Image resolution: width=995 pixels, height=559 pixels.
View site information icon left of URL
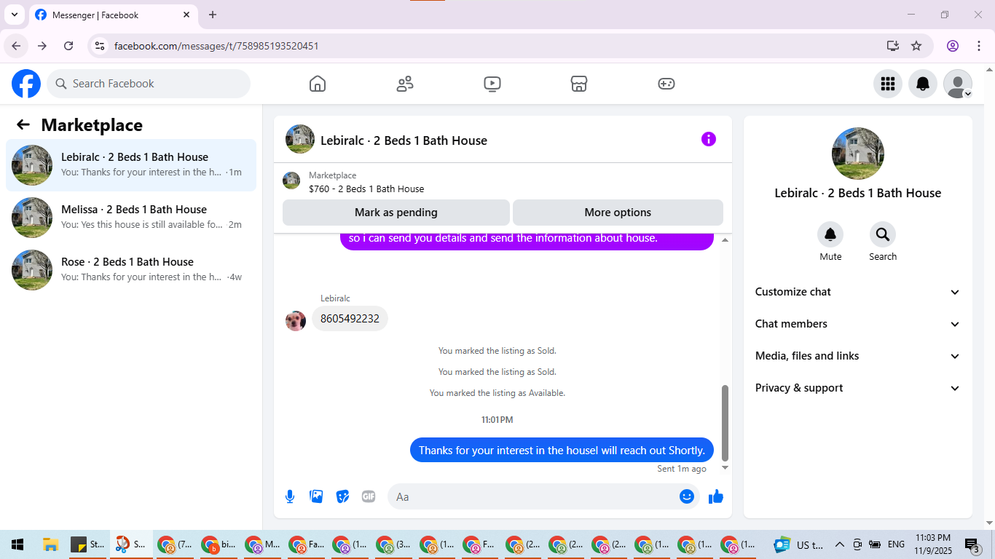[x=101, y=46]
